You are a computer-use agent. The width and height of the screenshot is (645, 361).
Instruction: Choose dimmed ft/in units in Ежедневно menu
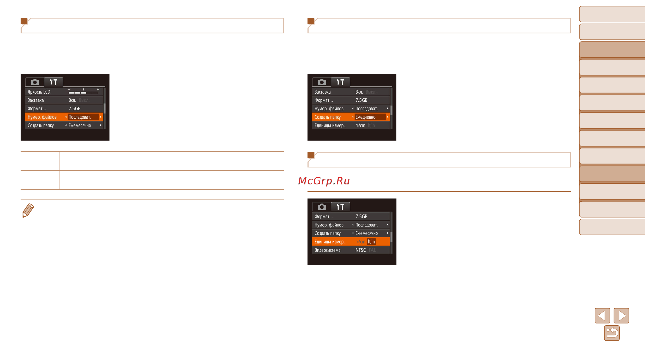click(371, 125)
